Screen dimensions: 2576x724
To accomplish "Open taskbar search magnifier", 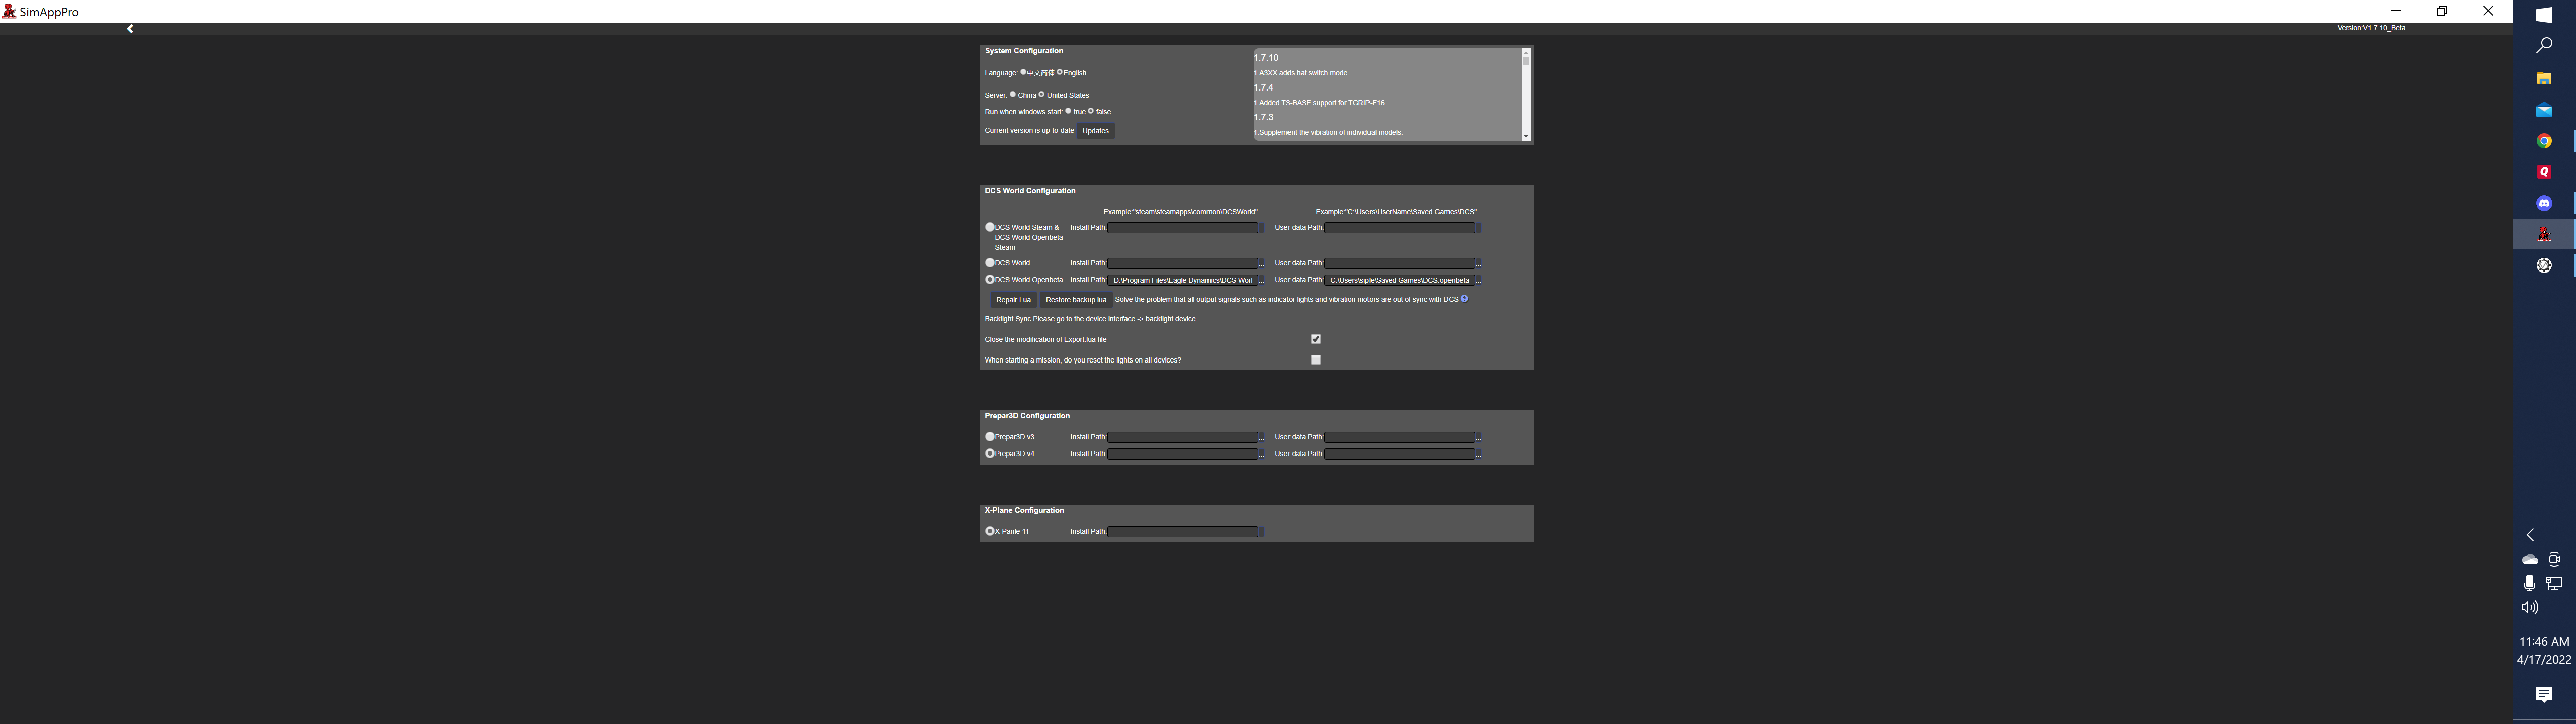I will pos(2544,46).
